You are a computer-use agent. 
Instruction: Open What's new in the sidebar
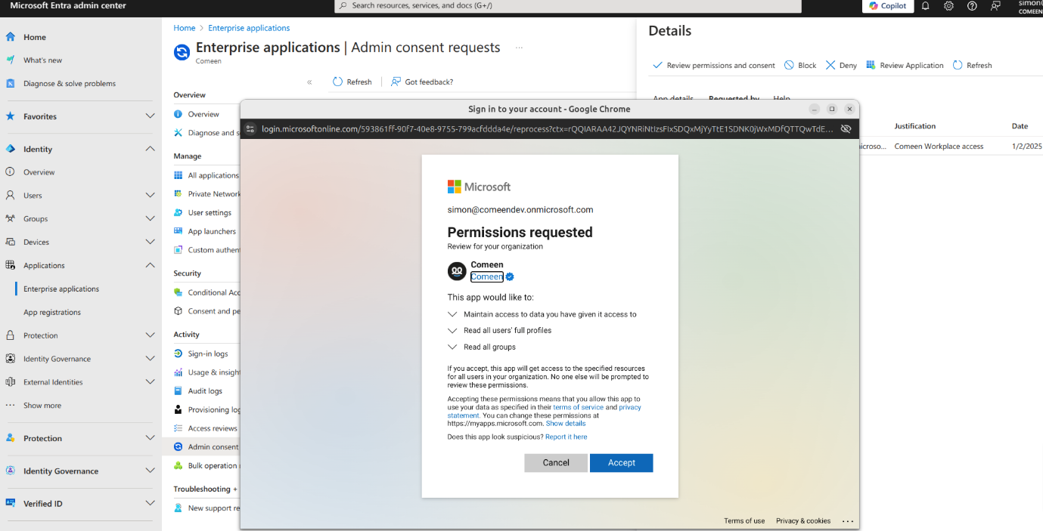click(x=43, y=60)
